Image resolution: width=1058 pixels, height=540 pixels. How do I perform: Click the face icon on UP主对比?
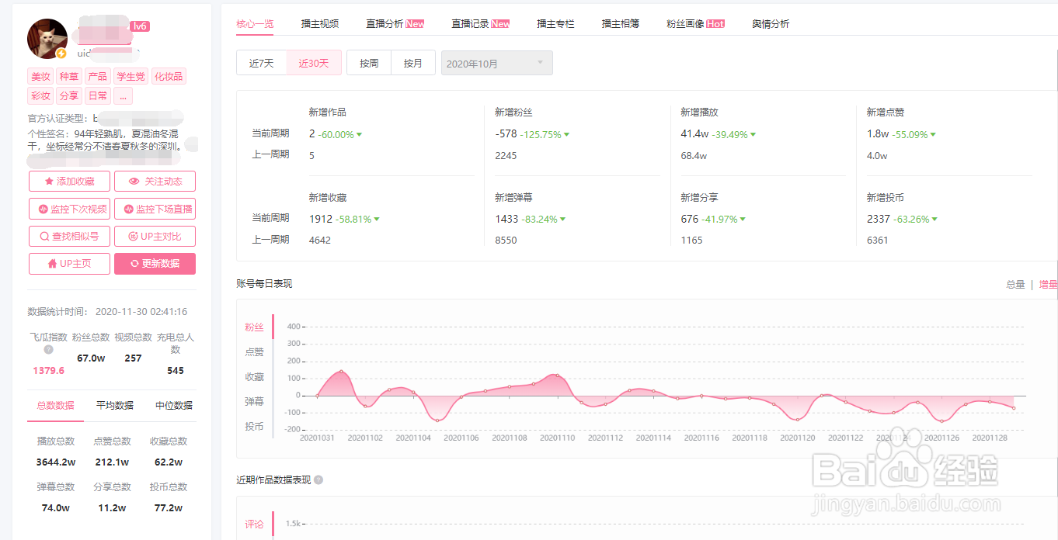point(133,237)
